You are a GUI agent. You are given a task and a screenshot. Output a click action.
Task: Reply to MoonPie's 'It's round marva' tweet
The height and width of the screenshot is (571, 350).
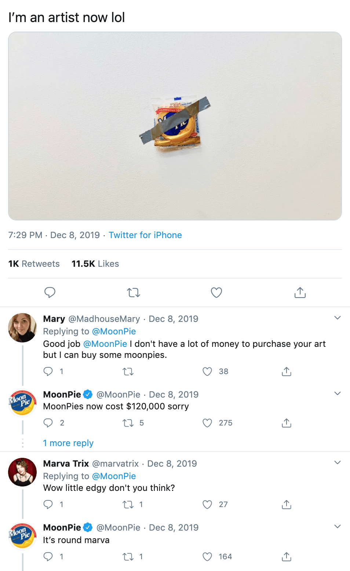coord(48,557)
